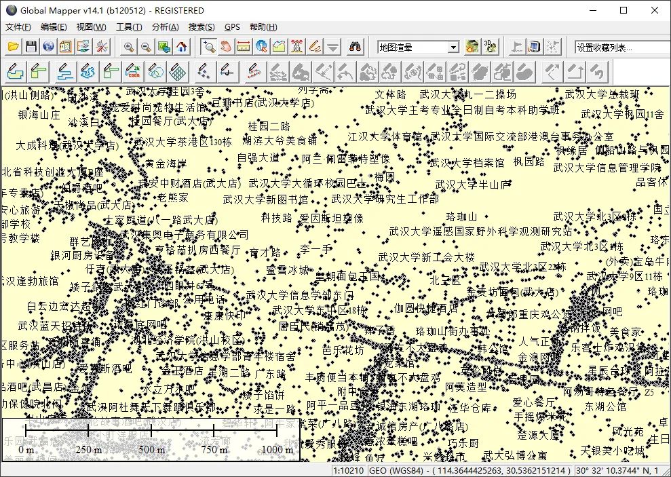The width and height of the screenshot is (671, 477).
Task: Click the 武汉大学新图书馆 map label
Action: (x=265, y=199)
